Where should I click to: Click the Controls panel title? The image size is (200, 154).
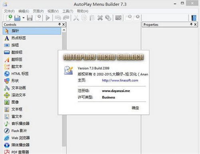tap(10, 25)
